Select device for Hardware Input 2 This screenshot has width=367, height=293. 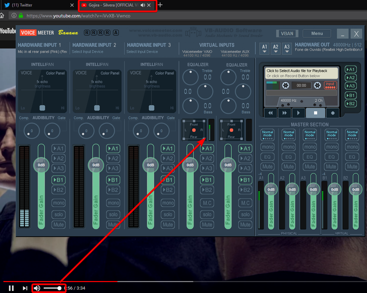pos(87,52)
